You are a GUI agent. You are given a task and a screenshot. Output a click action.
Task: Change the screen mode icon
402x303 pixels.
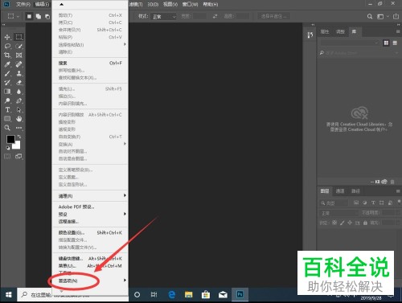pos(18,157)
